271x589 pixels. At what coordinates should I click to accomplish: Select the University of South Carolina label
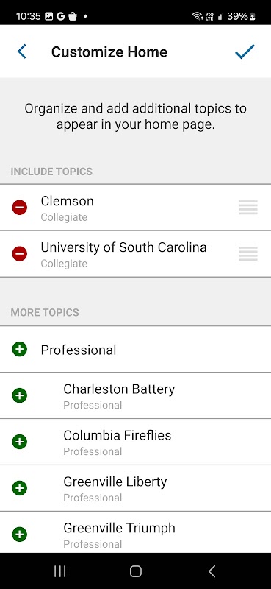pos(123,247)
